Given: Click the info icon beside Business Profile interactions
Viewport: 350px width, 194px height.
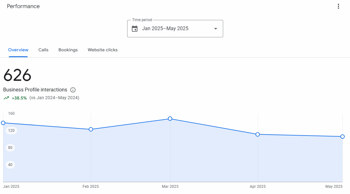Looking at the screenshot, I should pos(73,90).
